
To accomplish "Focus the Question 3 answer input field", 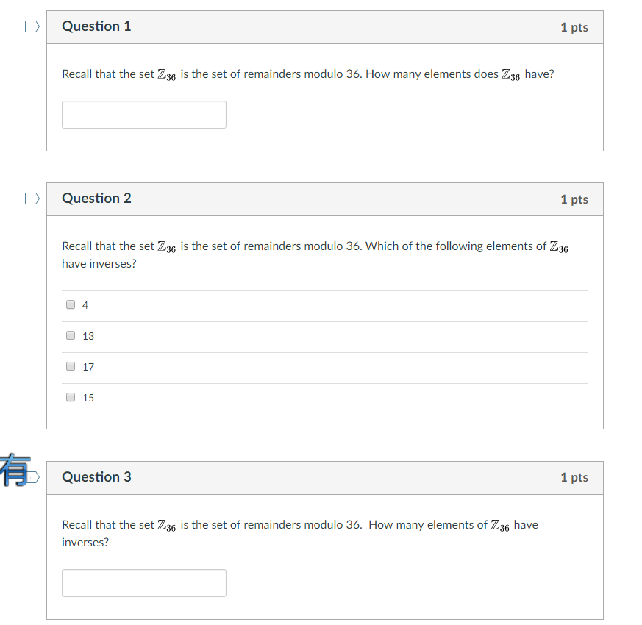I will [x=143, y=582].
